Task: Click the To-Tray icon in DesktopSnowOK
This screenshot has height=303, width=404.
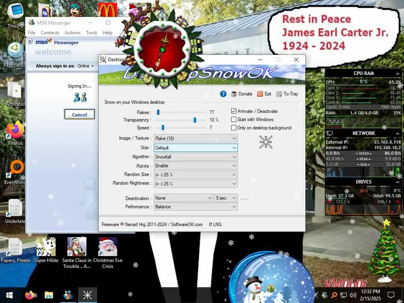Action: pyautogui.click(x=279, y=94)
